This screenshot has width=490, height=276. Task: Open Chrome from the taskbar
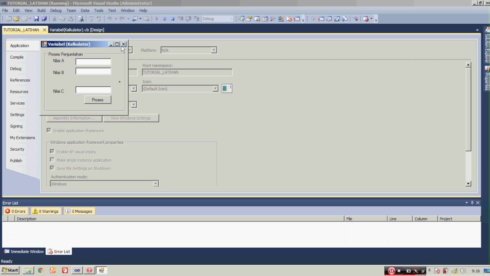point(40,270)
